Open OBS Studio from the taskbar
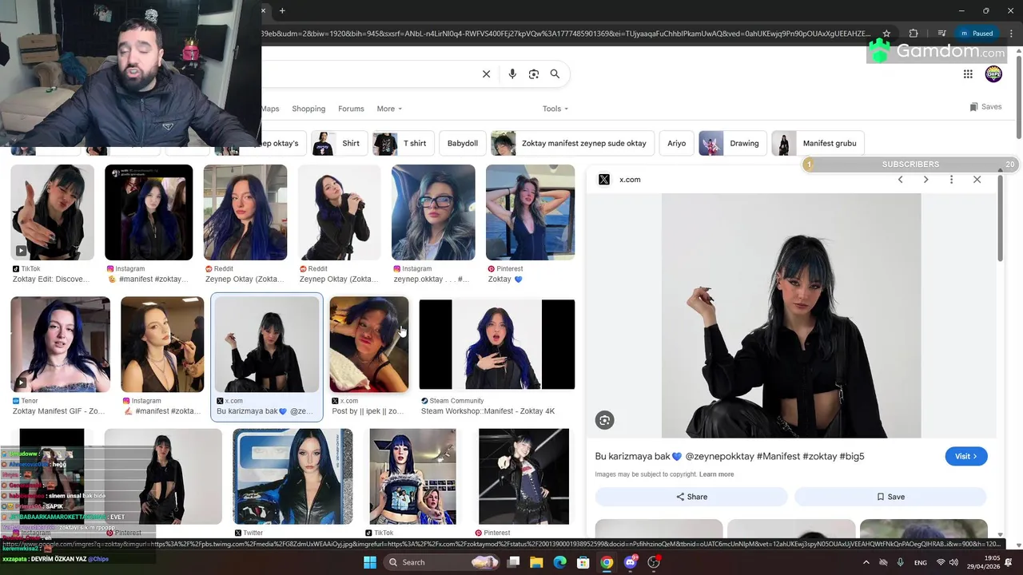 [x=654, y=562]
